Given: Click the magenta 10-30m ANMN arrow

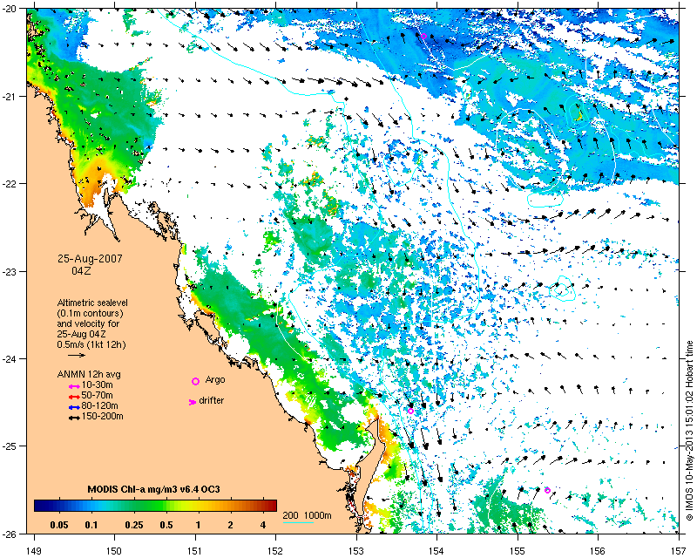Looking at the screenshot, I should pos(74,386).
